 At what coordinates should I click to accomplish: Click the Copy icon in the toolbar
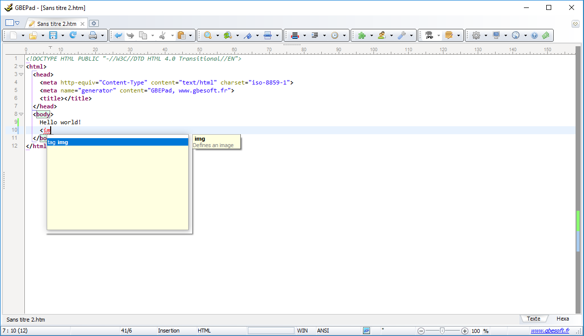click(x=143, y=35)
